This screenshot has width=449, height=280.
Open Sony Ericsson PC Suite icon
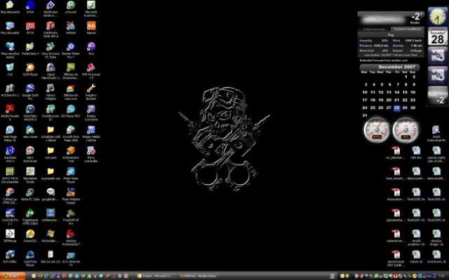click(51, 50)
